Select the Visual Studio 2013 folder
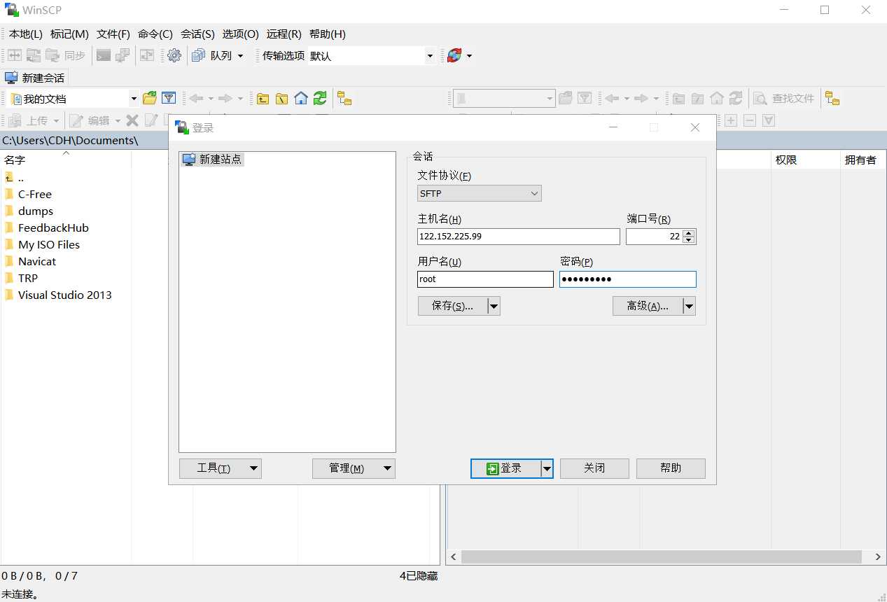The height and width of the screenshot is (602, 887). 64,295
